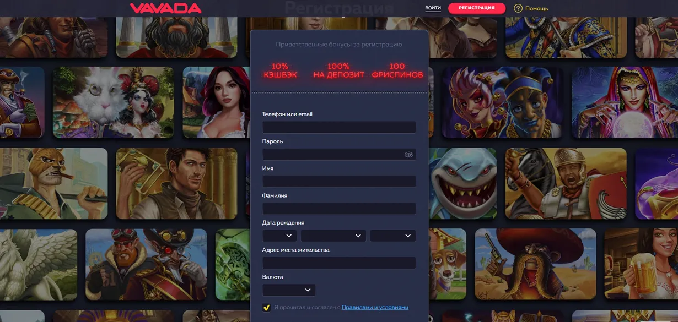This screenshot has width=678, height=322.
Task: Click the Войти login menu item
Action: [x=433, y=8]
